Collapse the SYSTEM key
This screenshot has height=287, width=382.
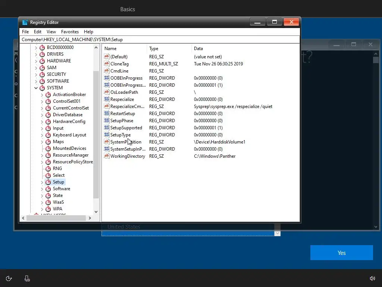(x=36, y=88)
